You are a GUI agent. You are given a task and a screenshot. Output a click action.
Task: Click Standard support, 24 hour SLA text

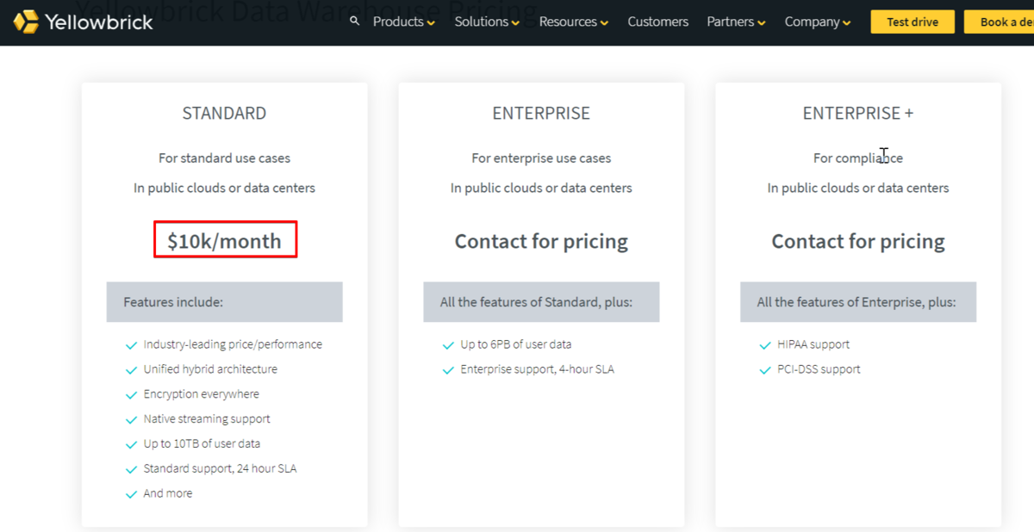[x=221, y=469]
